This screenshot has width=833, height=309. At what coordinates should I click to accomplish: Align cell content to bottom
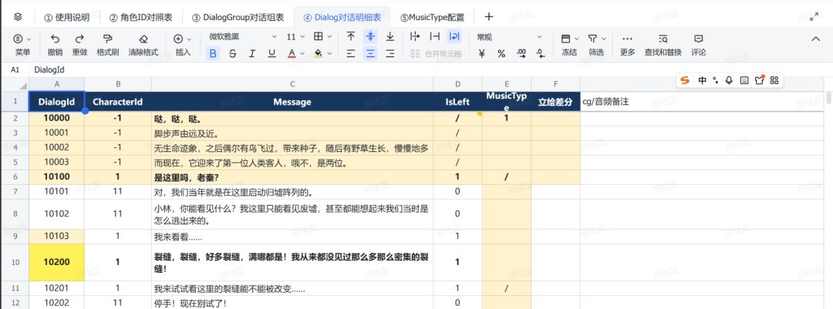click(390, 37)
